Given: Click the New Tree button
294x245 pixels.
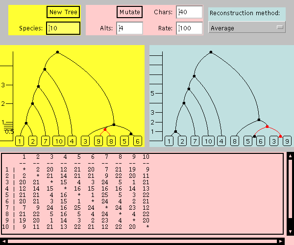Looking at the screenshot, I should pyautogui.click(x=63, y=12).
